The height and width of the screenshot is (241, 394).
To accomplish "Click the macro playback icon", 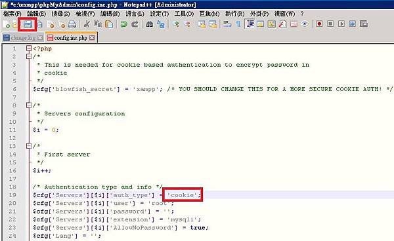I will (x=341, y=24).
